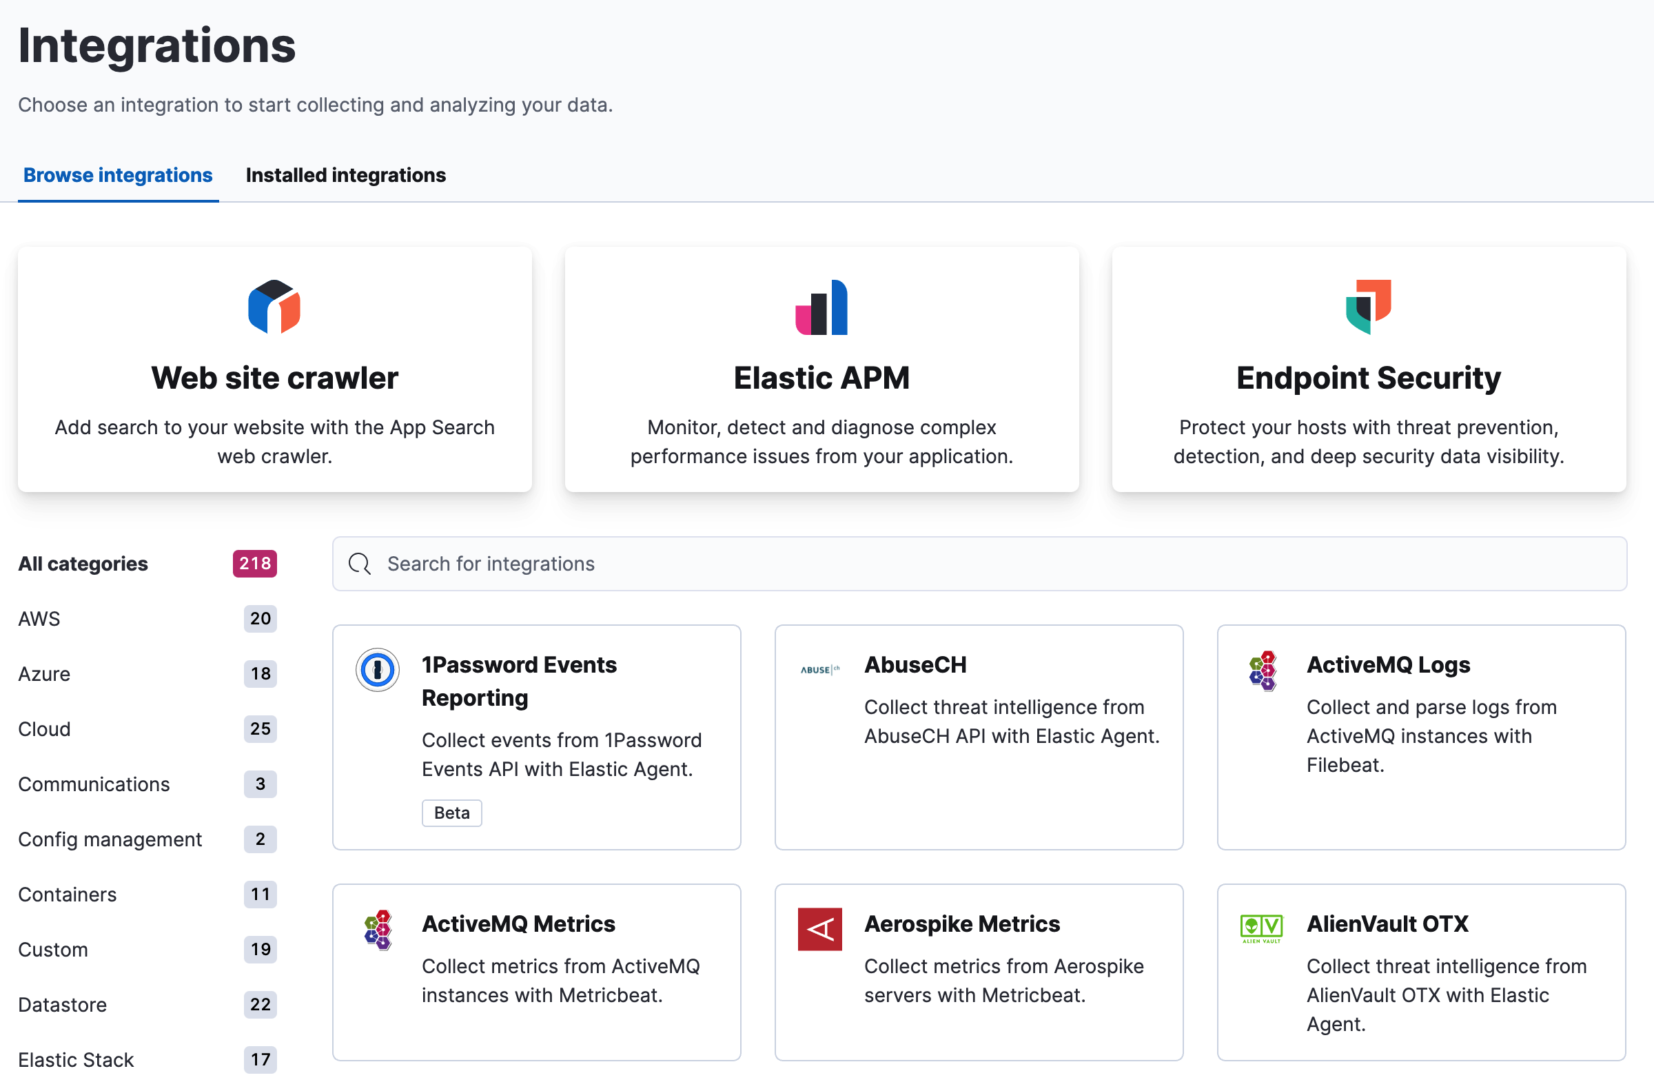Click the 1Password Events Reporting icon
This screenshot has width=1654, height=1082.
(378, 670)
